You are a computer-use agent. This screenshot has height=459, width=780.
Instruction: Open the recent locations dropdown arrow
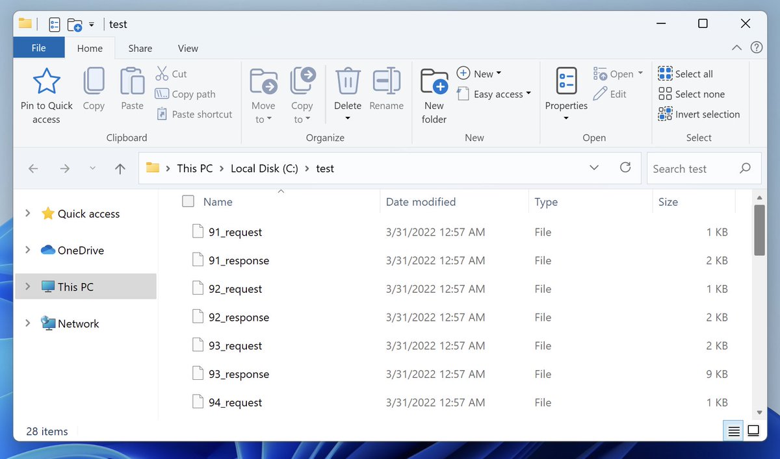pyautogui.click(x=92, y=169)
